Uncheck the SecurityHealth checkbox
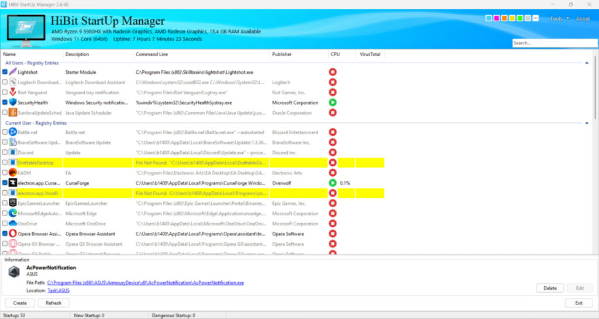Screen dimensions: 599x319 pos(5,102)
